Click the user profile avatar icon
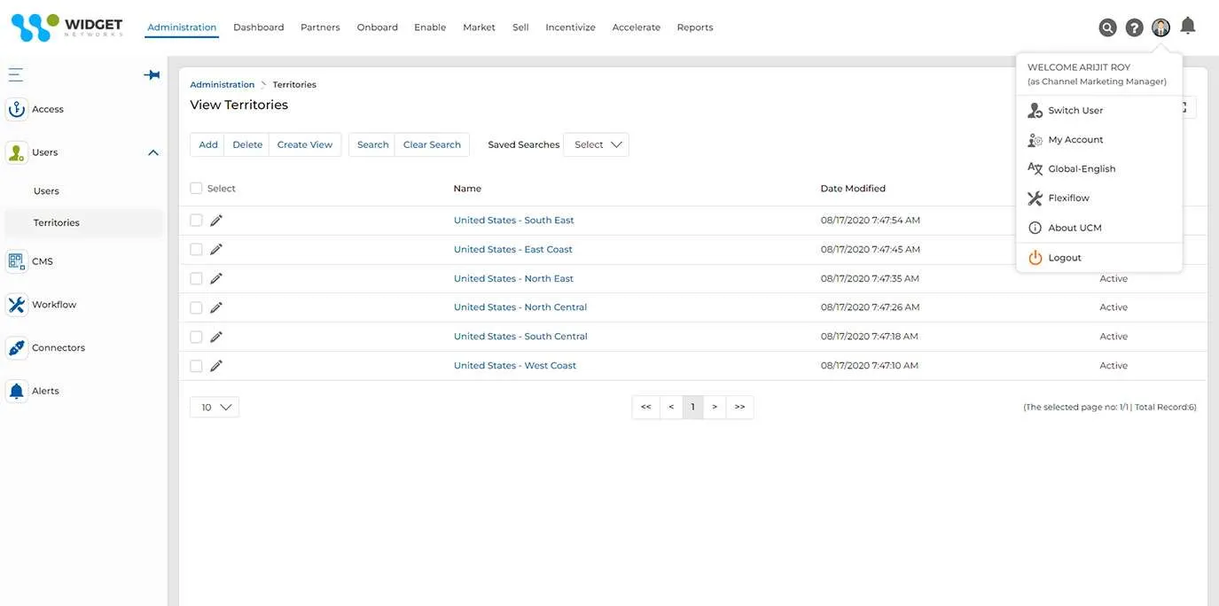The image size is (1219, 606). [x=1160, y=27]
